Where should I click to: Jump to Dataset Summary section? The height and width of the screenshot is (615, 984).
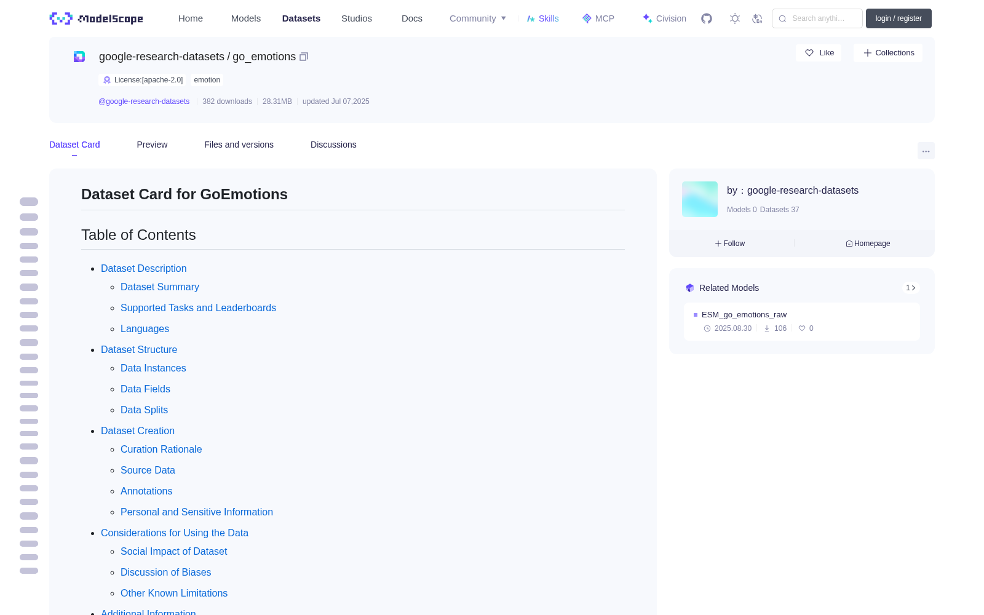160,287
